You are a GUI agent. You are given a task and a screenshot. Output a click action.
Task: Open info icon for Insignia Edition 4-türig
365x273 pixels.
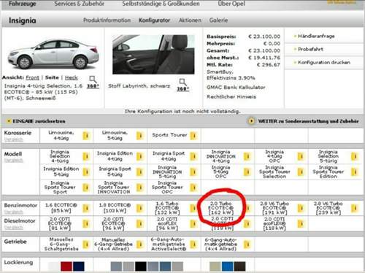[x=139, y=156]
